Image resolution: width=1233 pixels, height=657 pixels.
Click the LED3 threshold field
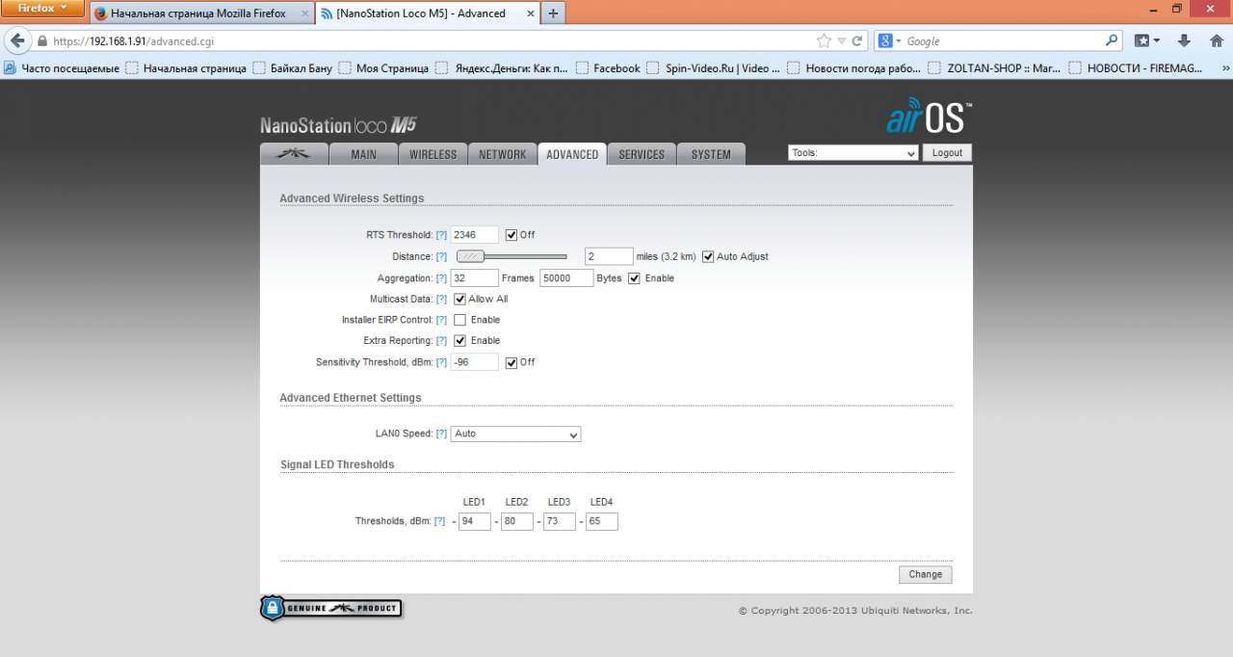(560, 521)
